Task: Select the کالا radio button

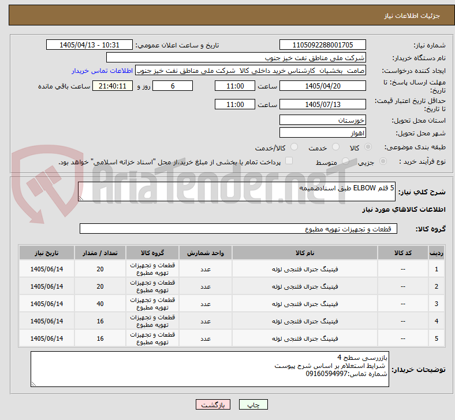Action: tap(368, 147)
